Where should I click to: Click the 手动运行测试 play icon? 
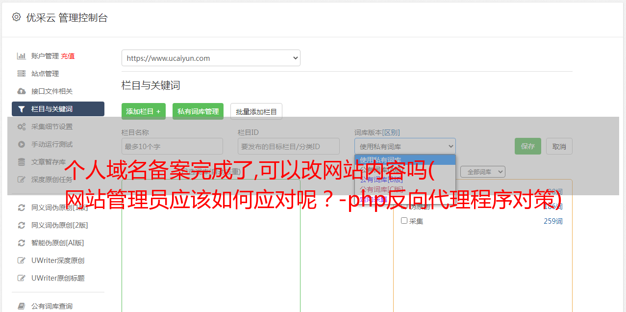(22, 144)
